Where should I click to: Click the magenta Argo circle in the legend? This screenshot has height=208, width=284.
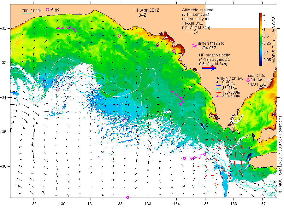coord(47,9)
